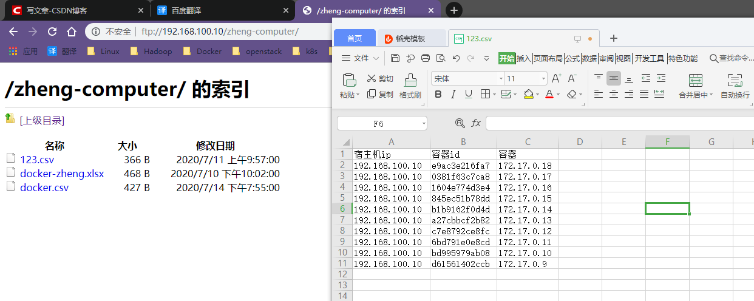Click the save icon in WPS toolbar
The image size is (754, 301).
click(395, 58)
